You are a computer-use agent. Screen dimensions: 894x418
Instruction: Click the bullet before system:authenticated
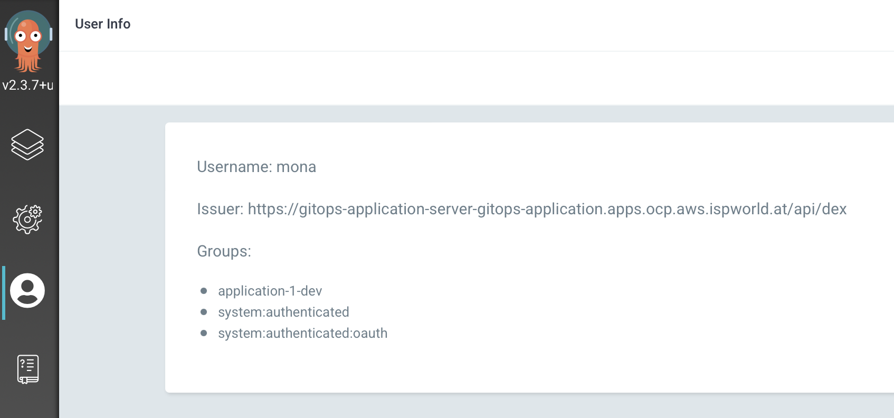point(204,312)
